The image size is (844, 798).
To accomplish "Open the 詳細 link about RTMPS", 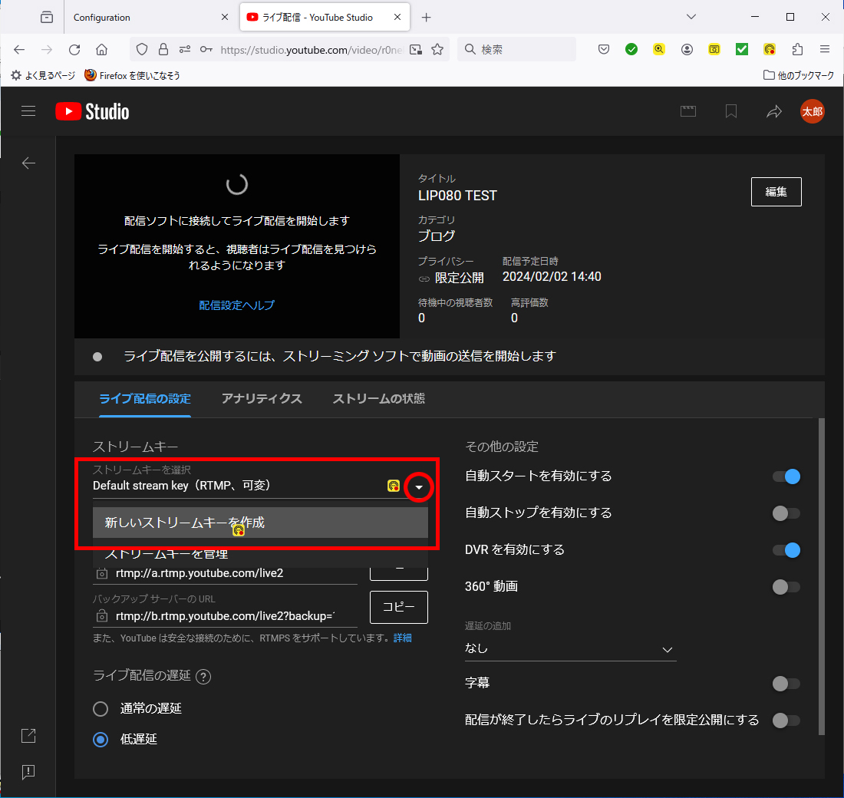I will 403,638.
